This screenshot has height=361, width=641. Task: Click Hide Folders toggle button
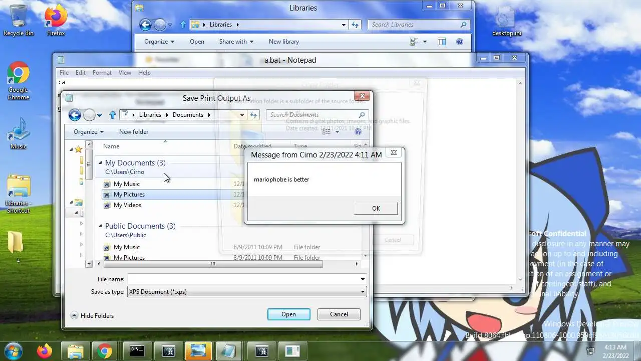pos(92,316)
